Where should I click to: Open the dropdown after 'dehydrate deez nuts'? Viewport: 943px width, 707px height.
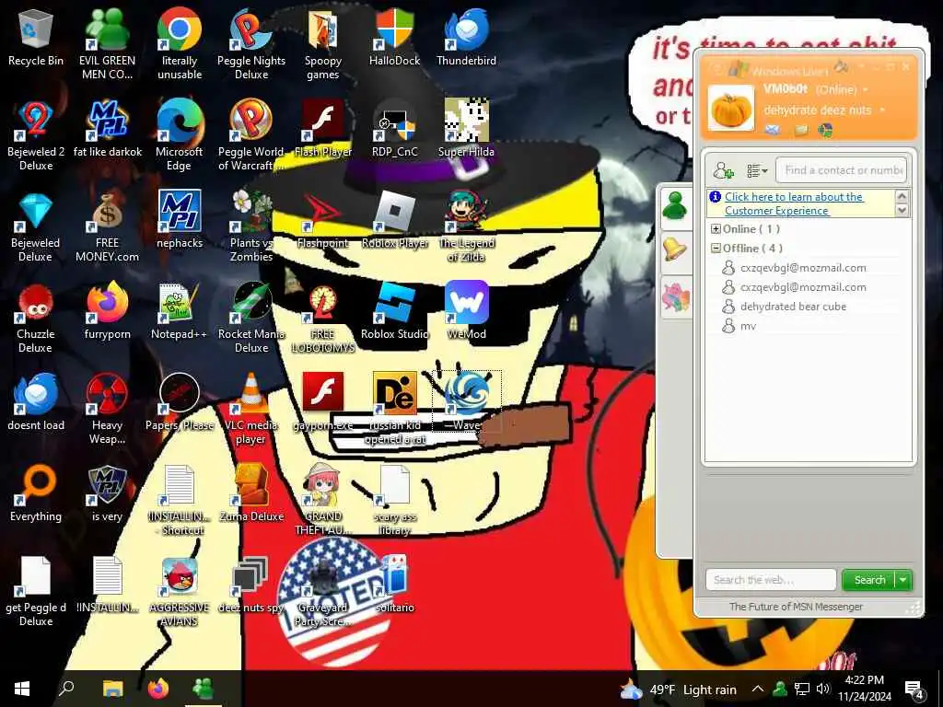click(x=881, y=110)
